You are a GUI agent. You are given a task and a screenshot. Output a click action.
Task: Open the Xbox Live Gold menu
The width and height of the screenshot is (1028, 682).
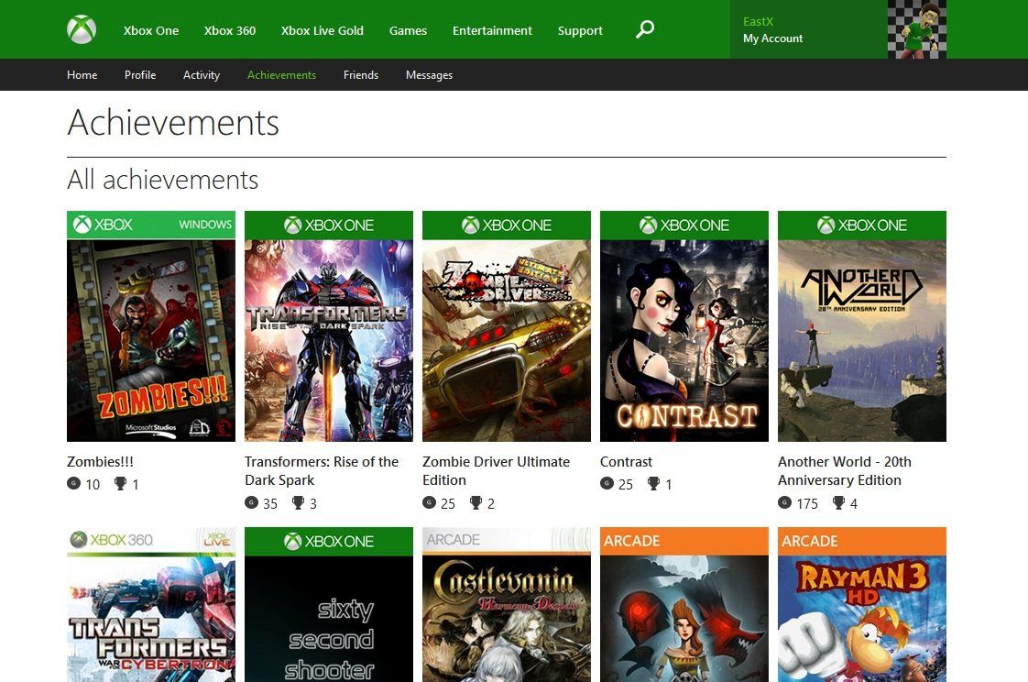click(x=322, y=29)
